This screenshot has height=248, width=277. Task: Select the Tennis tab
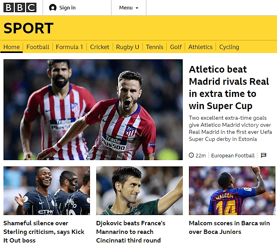(155, 47)
